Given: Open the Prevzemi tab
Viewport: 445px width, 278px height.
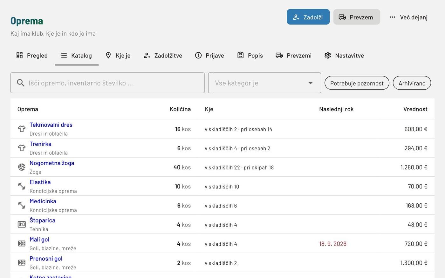Looking at the screenshot, I should coord(294,56).
